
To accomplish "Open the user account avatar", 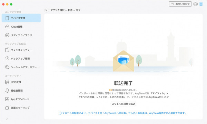I will (x=201, y=4).
